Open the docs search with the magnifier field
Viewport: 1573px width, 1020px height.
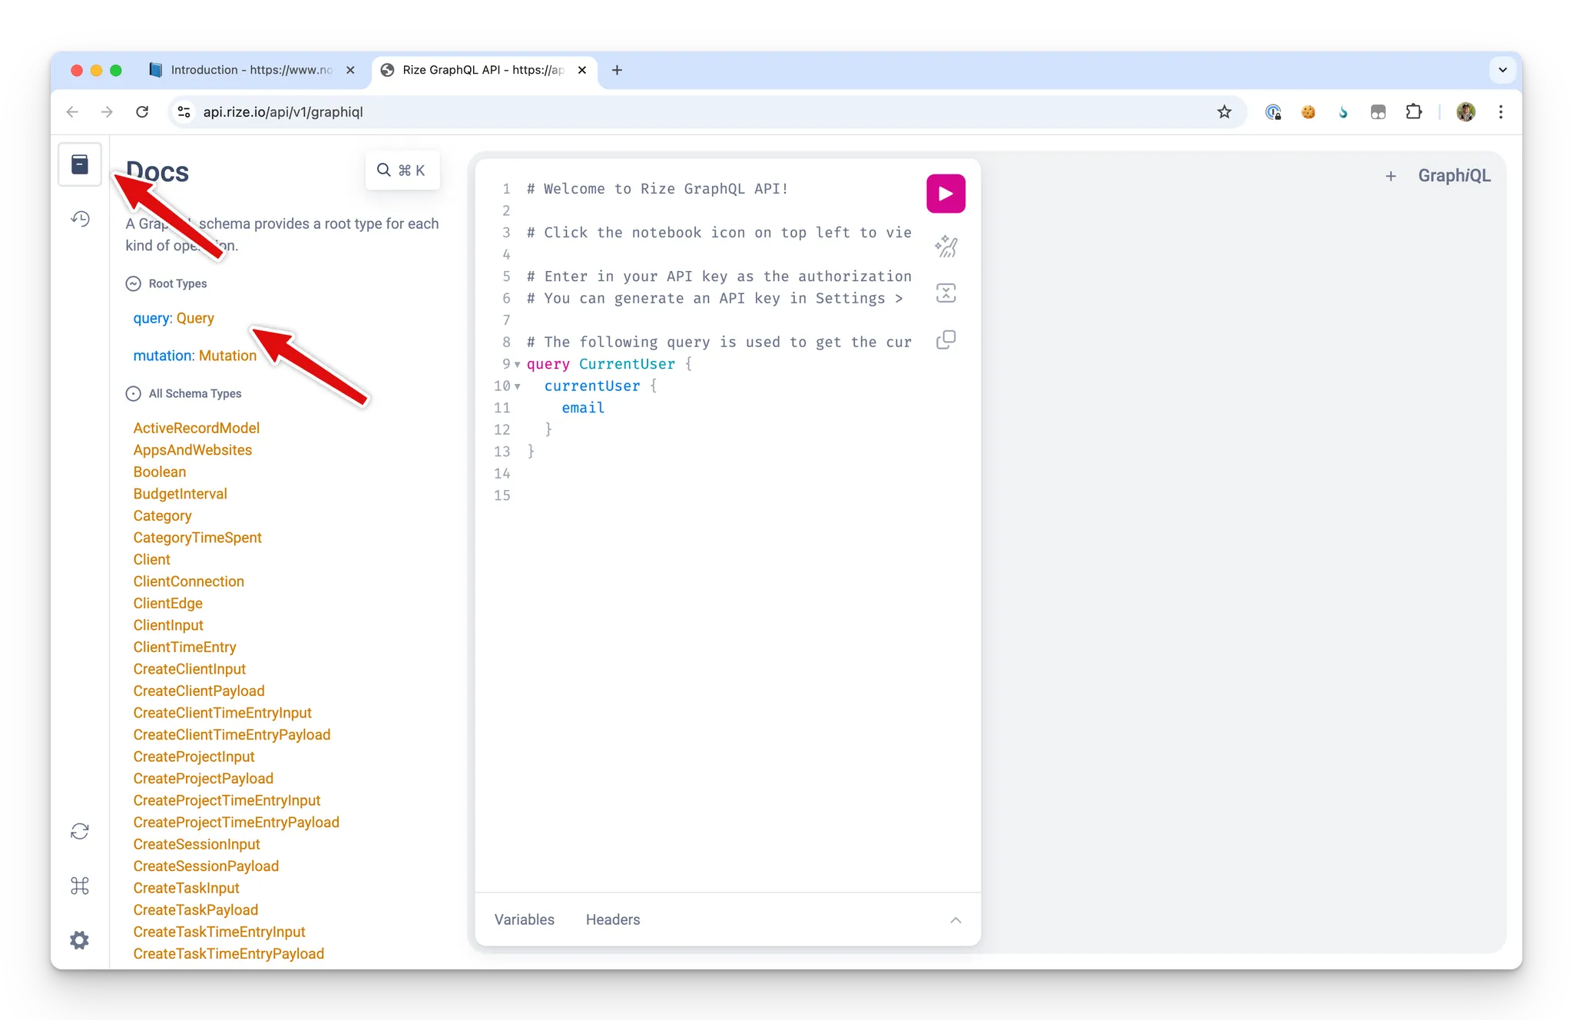[402, 170]
